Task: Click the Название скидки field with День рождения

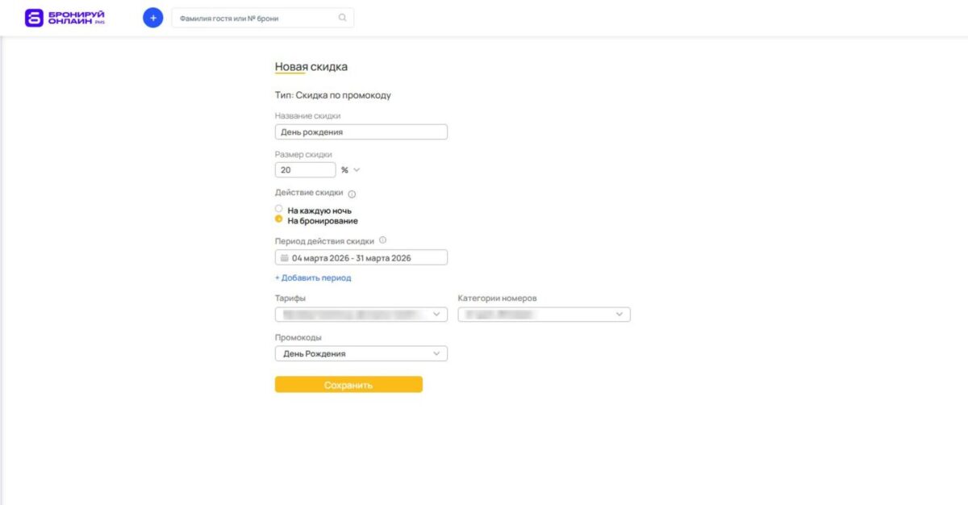Action: [361, 131]
